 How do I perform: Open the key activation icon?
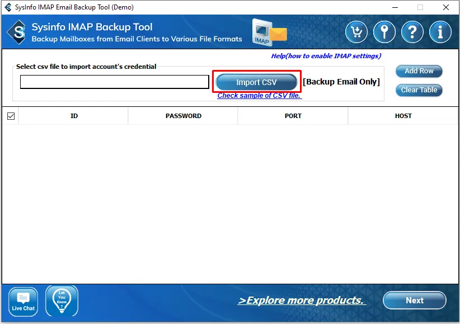pos(384,32)
